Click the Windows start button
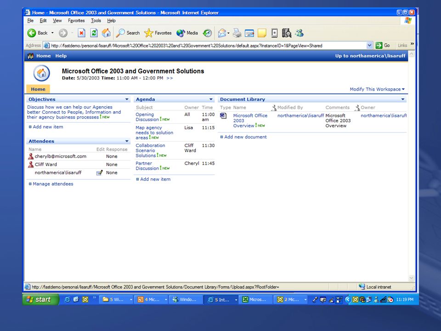 (x=40, y=299)
